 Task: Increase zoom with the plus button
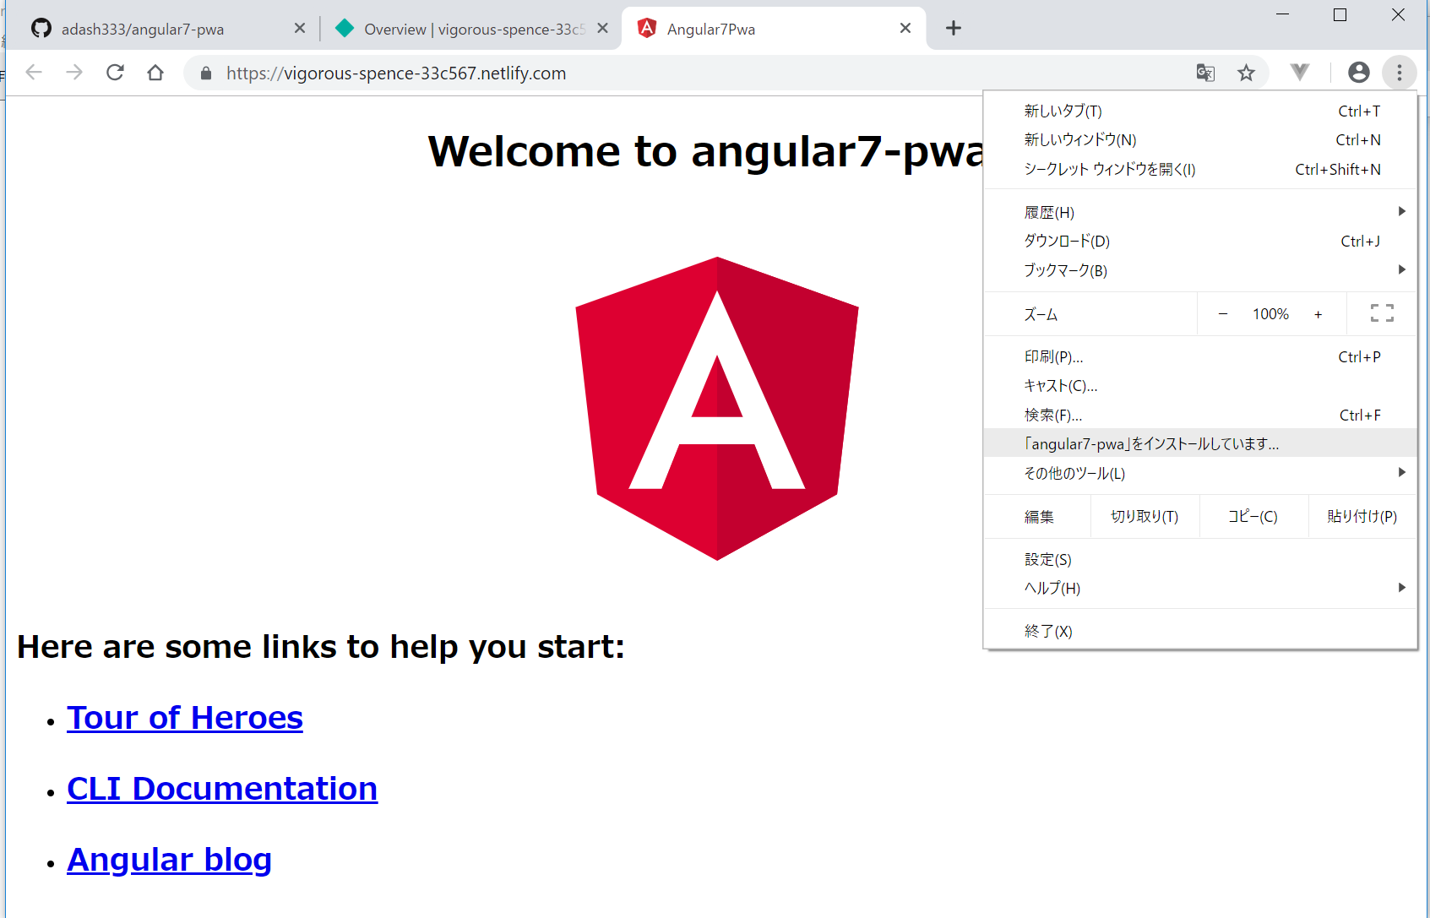[x=1318, y=314]
